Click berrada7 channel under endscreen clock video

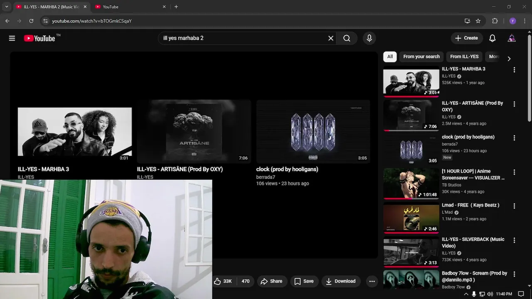click(266, 177)
